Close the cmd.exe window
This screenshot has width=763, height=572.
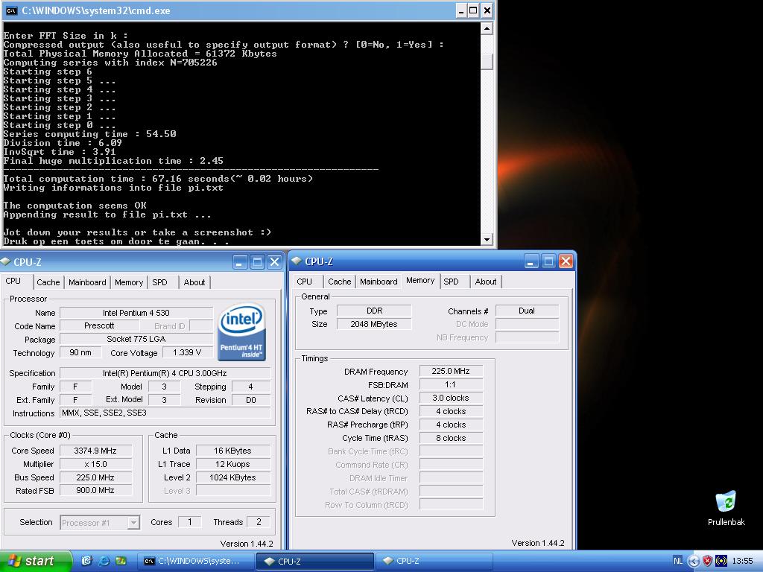487,10
